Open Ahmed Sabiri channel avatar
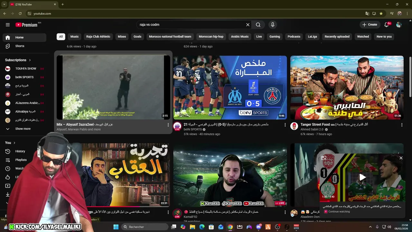 [294, 126]
